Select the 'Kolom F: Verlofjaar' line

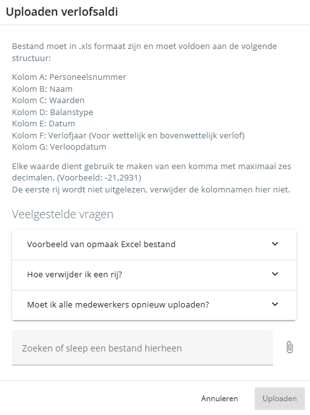click(x=128, y=136)
